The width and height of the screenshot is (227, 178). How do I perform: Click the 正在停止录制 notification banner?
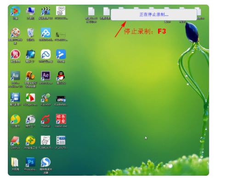(153, 15)
